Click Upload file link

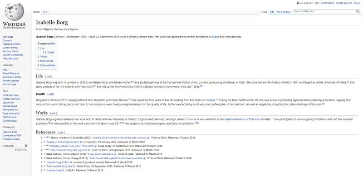(x=8, y=103)
